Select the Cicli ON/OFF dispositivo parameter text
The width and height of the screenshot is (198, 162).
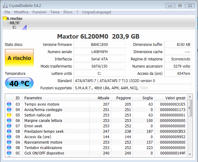[44, 153]
